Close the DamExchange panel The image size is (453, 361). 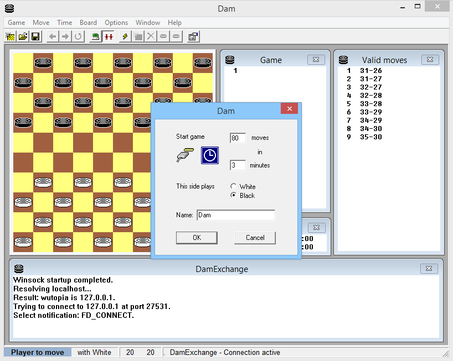429,269
